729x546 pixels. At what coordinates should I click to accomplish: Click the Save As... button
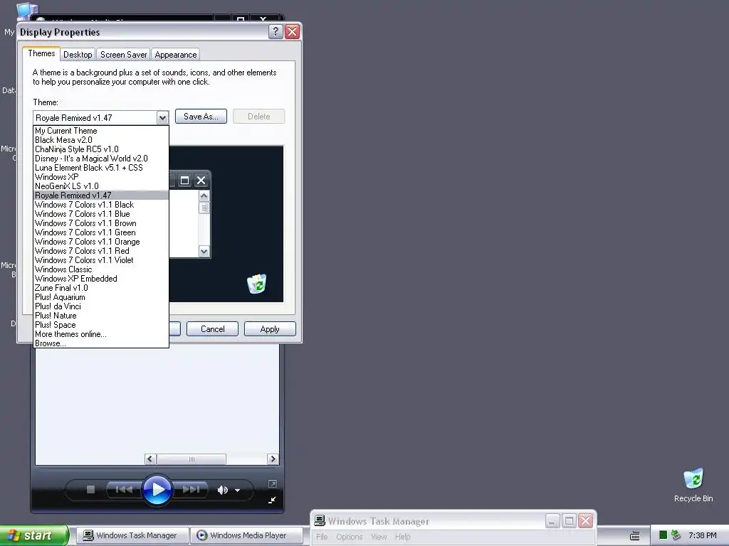click(x=201, y=117)
